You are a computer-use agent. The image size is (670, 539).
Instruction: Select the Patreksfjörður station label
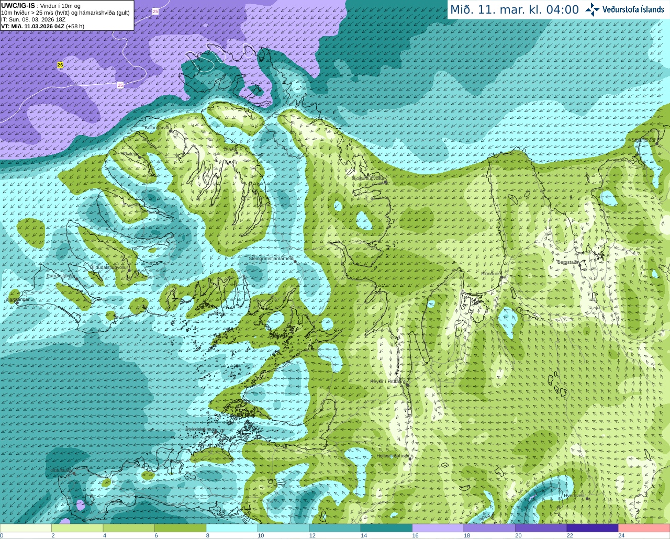(x=61, y=276)
